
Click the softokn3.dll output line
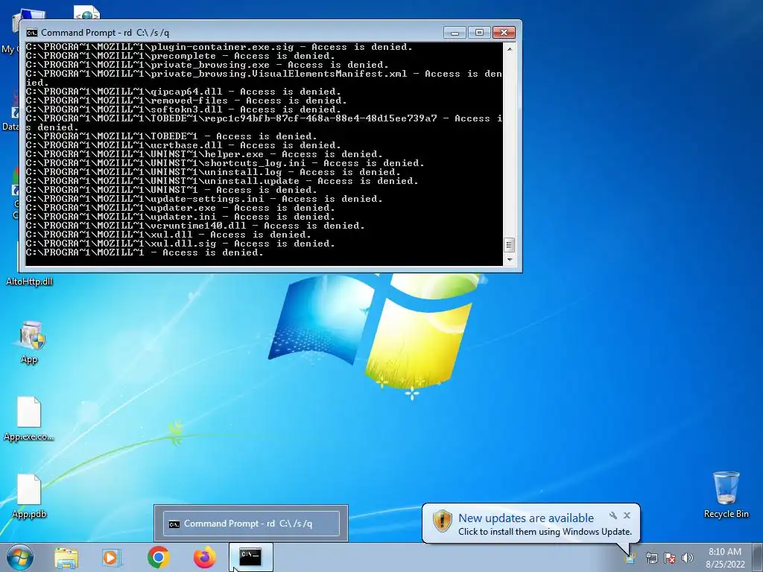(183, 109)
